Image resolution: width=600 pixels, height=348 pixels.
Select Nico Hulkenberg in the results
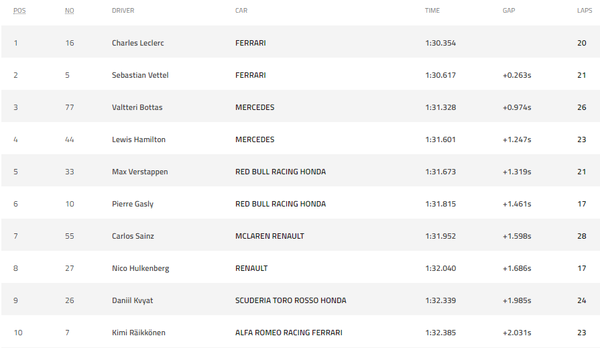click(x=140, y=268)
